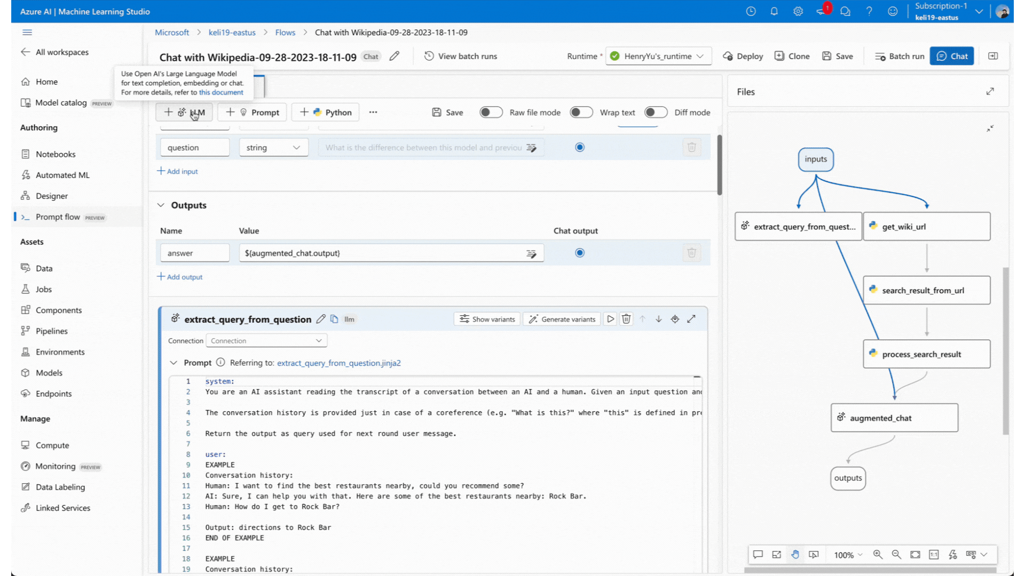
Task: Select the augmented_chat graph node
Action: coord(894,418)
